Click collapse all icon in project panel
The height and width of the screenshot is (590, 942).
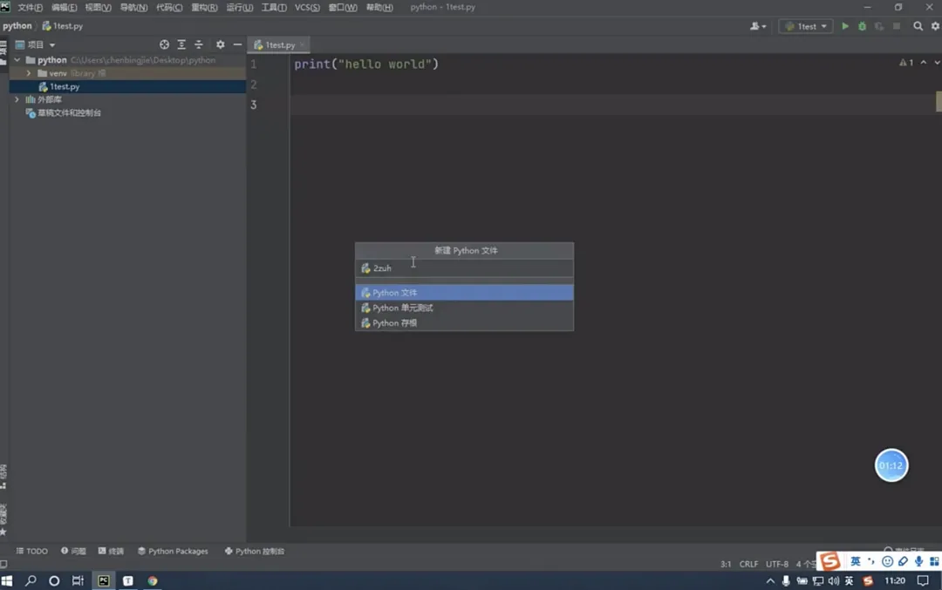pyautogui.click(x=198, y=44)
